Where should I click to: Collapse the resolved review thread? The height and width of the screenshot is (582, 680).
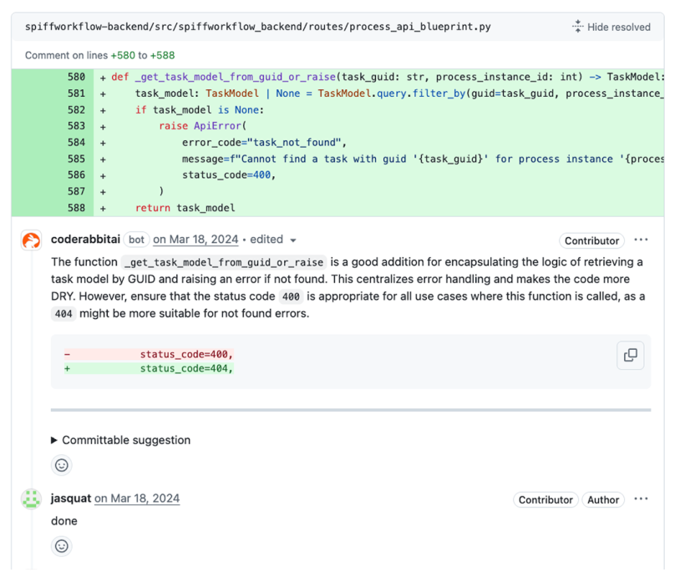[x=622, y=26]
